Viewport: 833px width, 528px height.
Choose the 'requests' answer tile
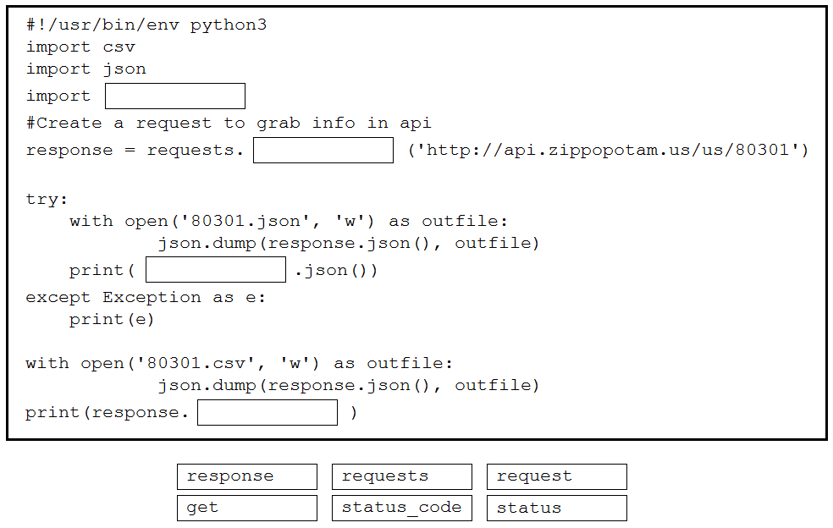point(402,476)
